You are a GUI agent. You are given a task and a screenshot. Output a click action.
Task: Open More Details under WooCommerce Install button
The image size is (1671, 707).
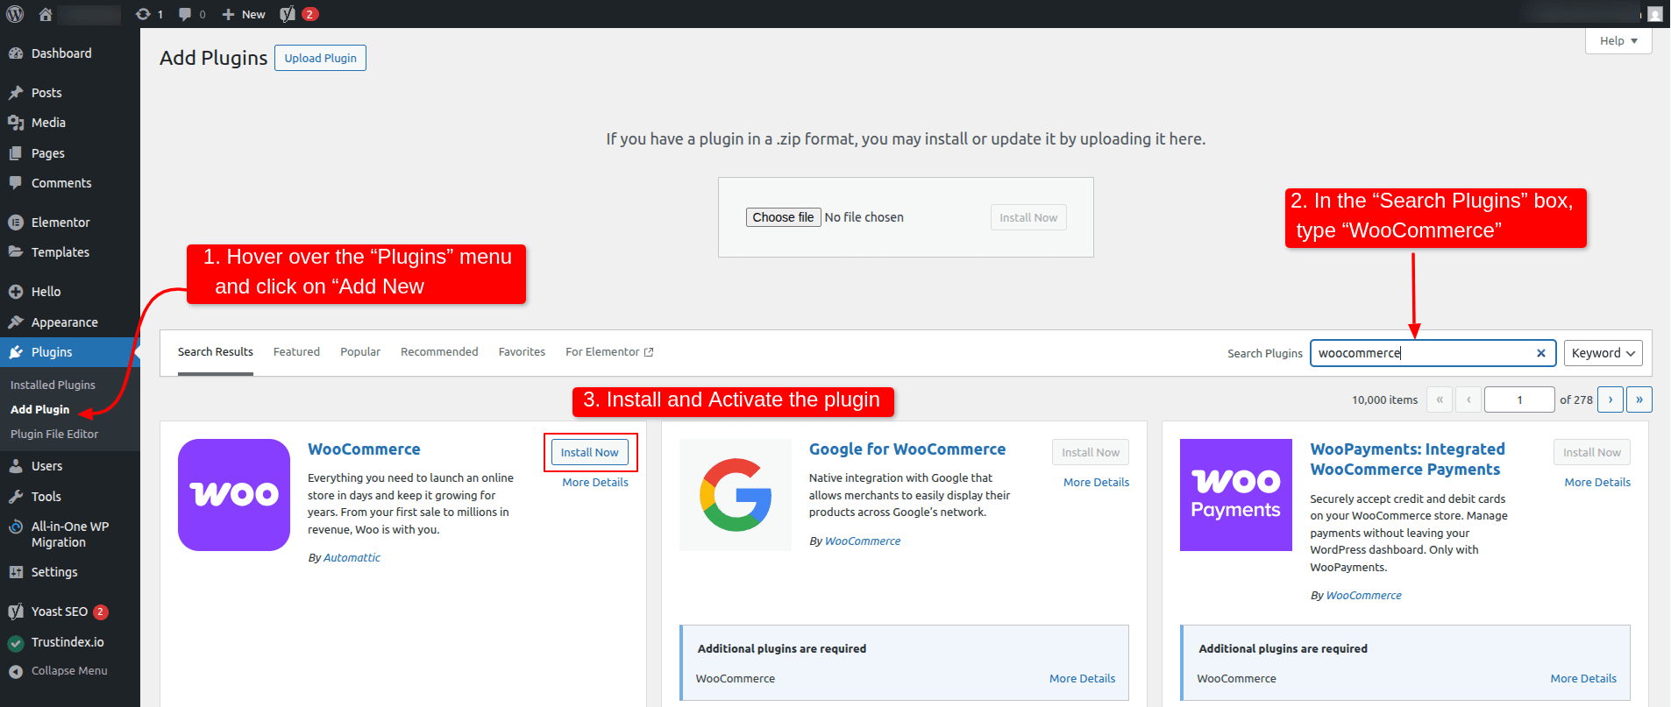[x=595, y=483]
